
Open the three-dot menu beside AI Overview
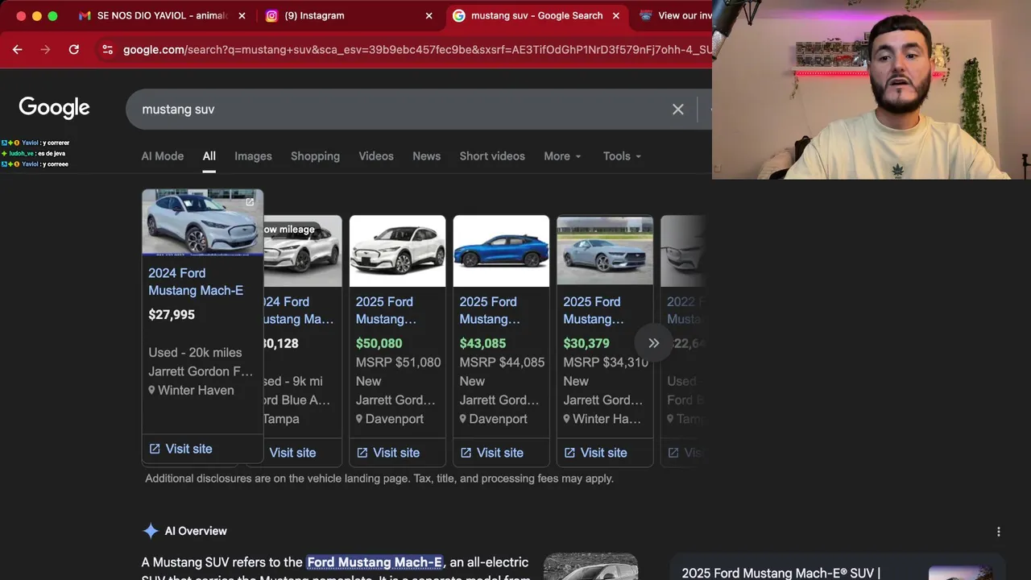pos(999,532)
